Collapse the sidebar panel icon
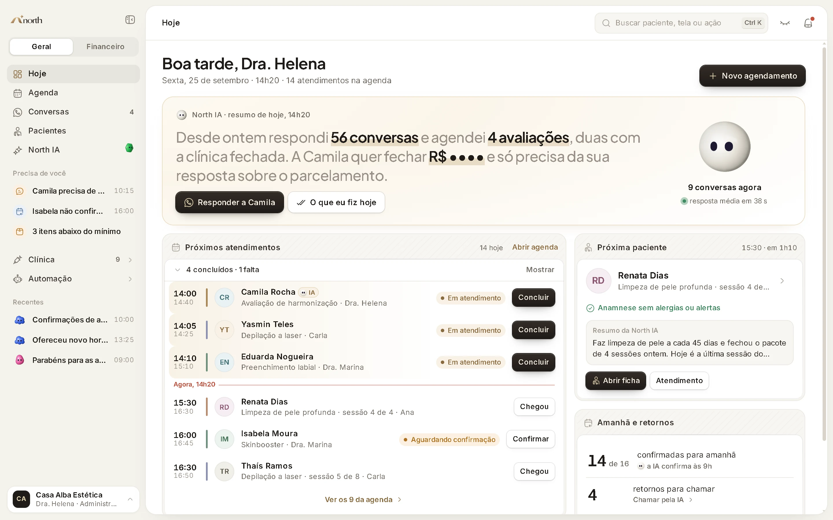The width and height of the screenshot is (833, 520). [130, 20]
